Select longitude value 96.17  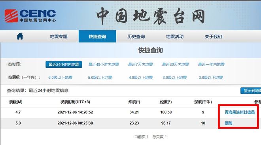point(166,123)
